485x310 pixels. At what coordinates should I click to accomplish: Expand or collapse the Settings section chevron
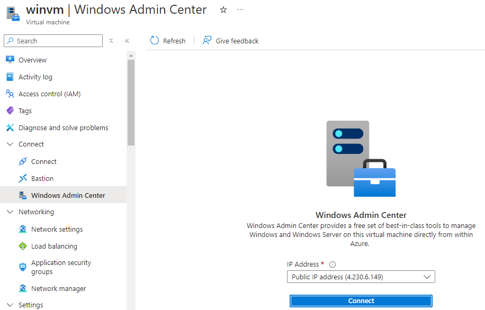tap(10, 305)
